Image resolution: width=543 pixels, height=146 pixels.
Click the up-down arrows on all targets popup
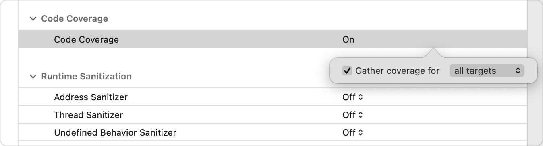(518, 71)
